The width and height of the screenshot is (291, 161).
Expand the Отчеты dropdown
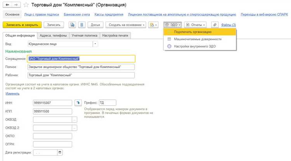pyautogui.click(x=195, y=25)
